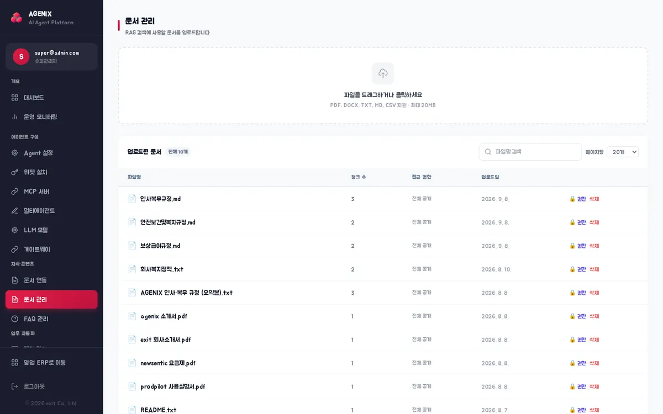
Task: Click 권한 for 안전보건및복지규정.md
Action: coord(582,222)
